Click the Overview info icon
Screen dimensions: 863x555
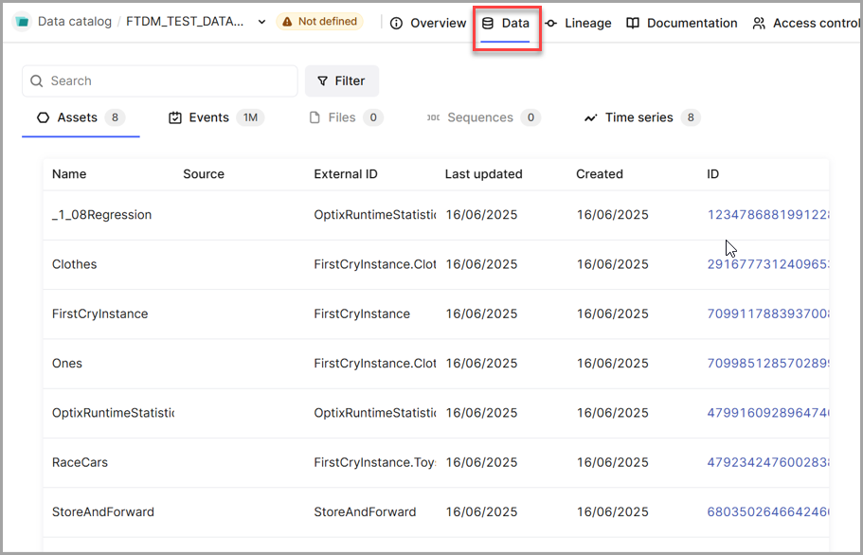coord(396,23)
